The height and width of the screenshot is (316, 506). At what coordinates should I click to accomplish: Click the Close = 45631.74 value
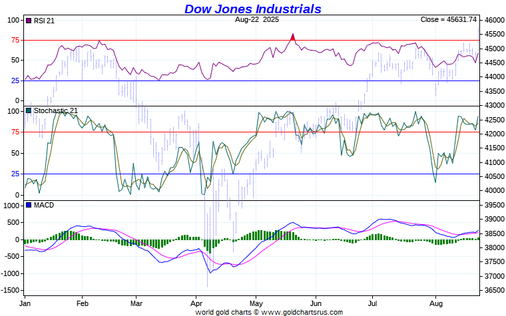click(x=449, y=19)
